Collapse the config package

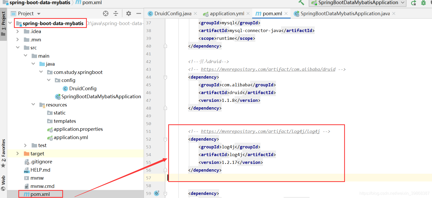(x=49, y=80)
